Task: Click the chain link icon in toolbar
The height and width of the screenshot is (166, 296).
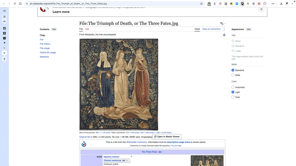Action: pyautogui.click(x=273, y=4)
